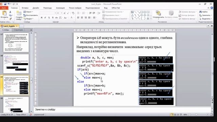217x122 pixels.
Task: Click Восстановить (Reset) slide button
Action: coord(31,15)
